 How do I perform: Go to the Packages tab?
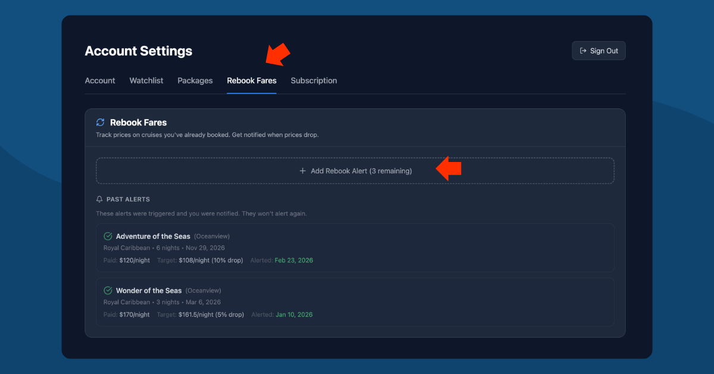click(x=195, y=80)
